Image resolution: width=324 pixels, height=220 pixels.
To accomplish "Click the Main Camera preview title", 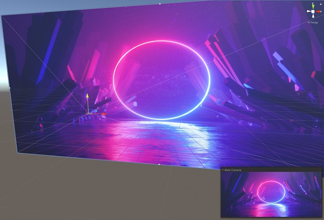I will (233, 170).
